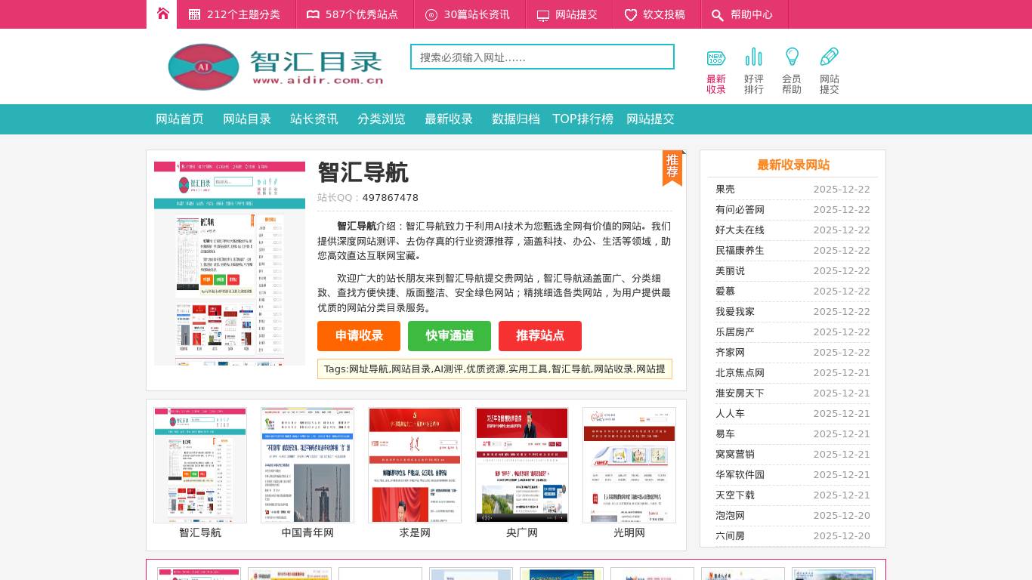Open the 30篇站长资讯 announcement icon

(x=431, y=14)
